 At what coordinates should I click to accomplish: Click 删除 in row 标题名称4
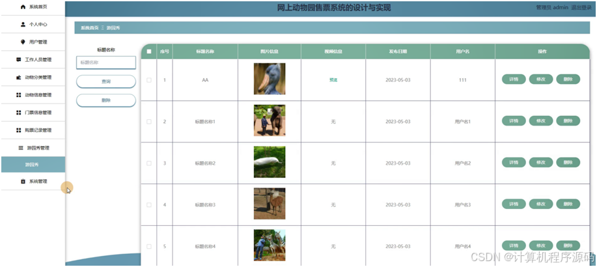pyautogui.click(x=568, y=246)
